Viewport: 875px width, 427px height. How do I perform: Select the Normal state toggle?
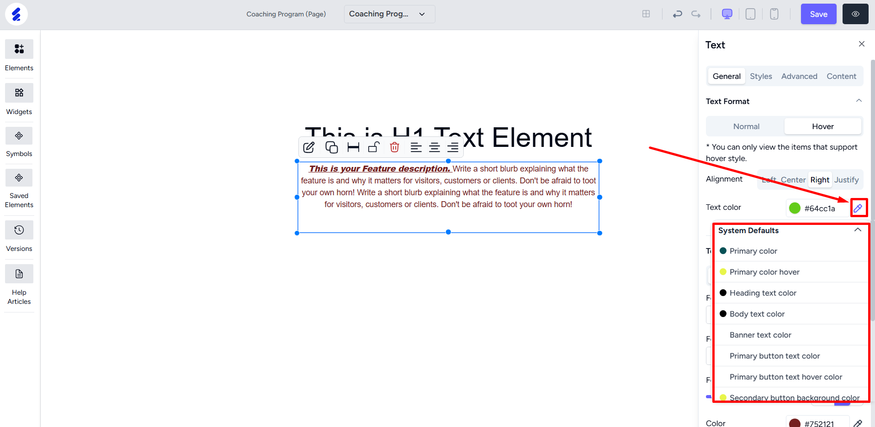746,126
